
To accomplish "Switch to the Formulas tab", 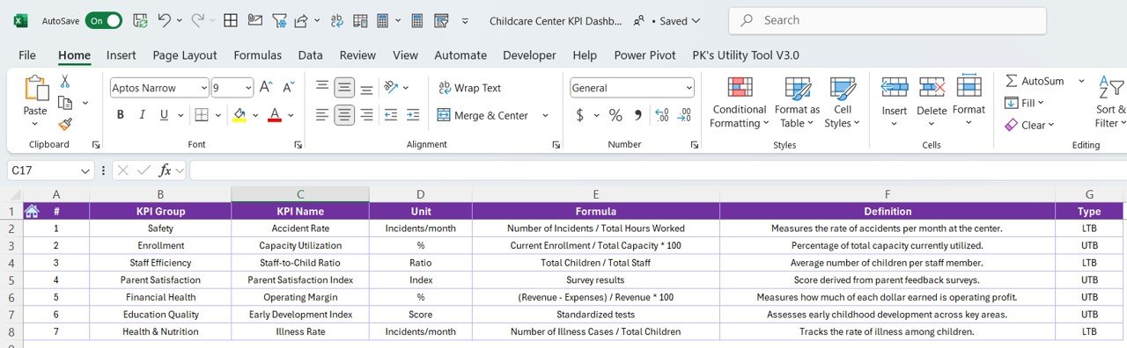I will tap(258, 54).
